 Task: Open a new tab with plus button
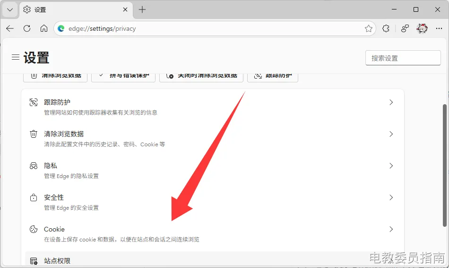(142, 9)
